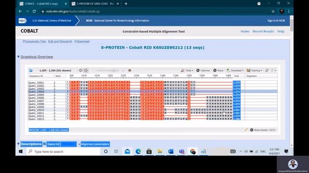Open the viewer Download dropdown
The height and width of the screenshot is (173, 309).
pos(235,71)
